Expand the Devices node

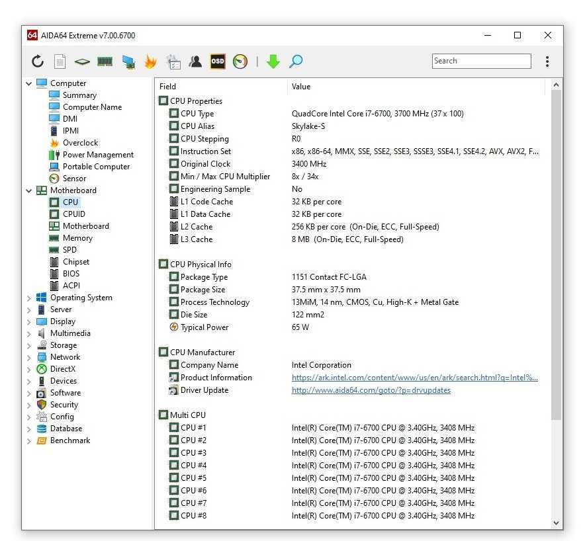(29, 381)
